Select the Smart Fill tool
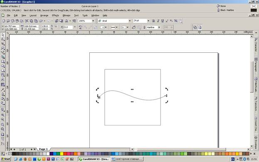This screenshot has height=162, width=259. (2, 57)
